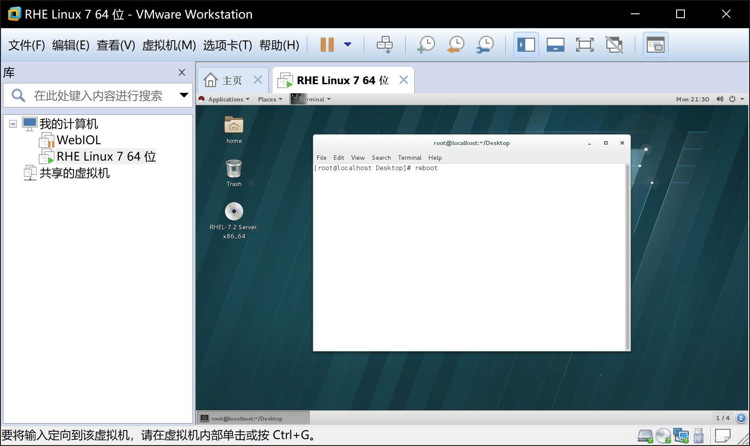This screenshot has width=750, height=446.
Task: Close the 库 library panel
Action: point(182,73)
